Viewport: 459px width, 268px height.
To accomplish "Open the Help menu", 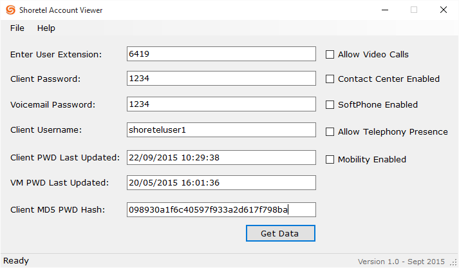I will (46, 28).
